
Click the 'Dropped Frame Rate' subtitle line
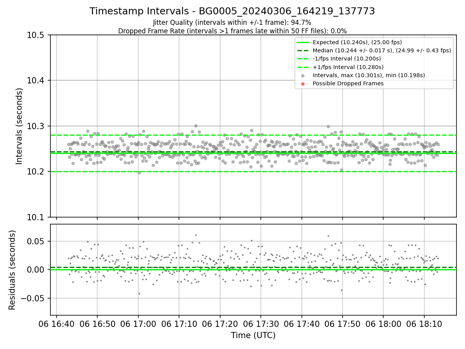pyautogui.click(x=232, y=31)
